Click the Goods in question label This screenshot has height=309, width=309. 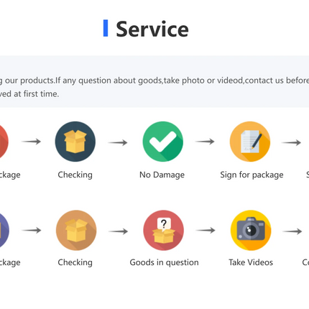[x=164, y=262]
